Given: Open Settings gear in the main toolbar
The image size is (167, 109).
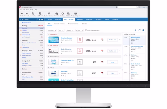Looking at the screenshot, I should 63,14.
